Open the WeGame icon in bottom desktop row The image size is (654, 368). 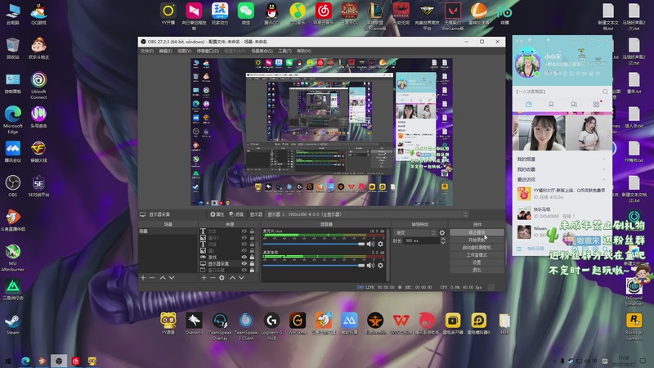coord(298,324)
